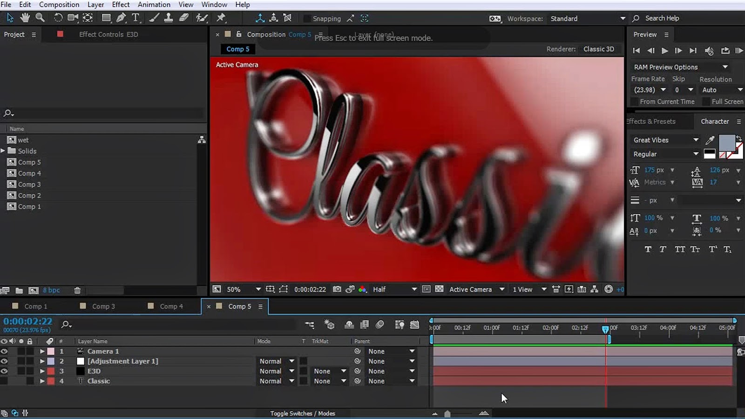Select the Selection arrow tool
Image resolution: width=745 pixels, height=419 pixels.
click(10, 18)
